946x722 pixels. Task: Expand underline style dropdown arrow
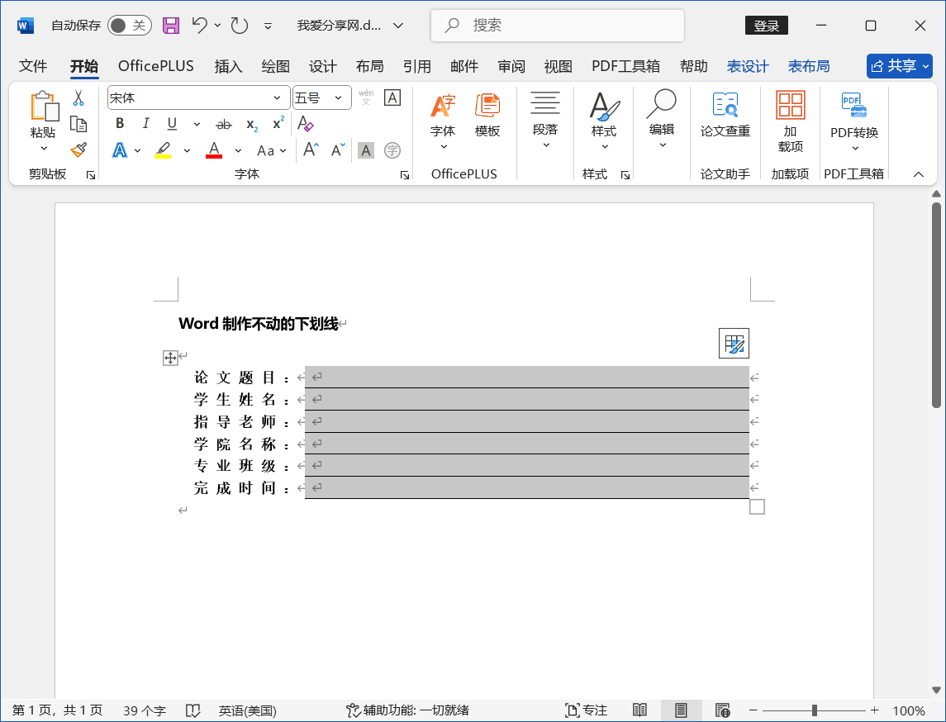point(197,124)
